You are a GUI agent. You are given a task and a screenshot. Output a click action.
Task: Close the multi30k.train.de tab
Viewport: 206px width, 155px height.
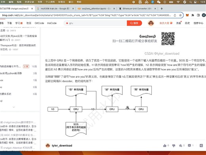73,9
